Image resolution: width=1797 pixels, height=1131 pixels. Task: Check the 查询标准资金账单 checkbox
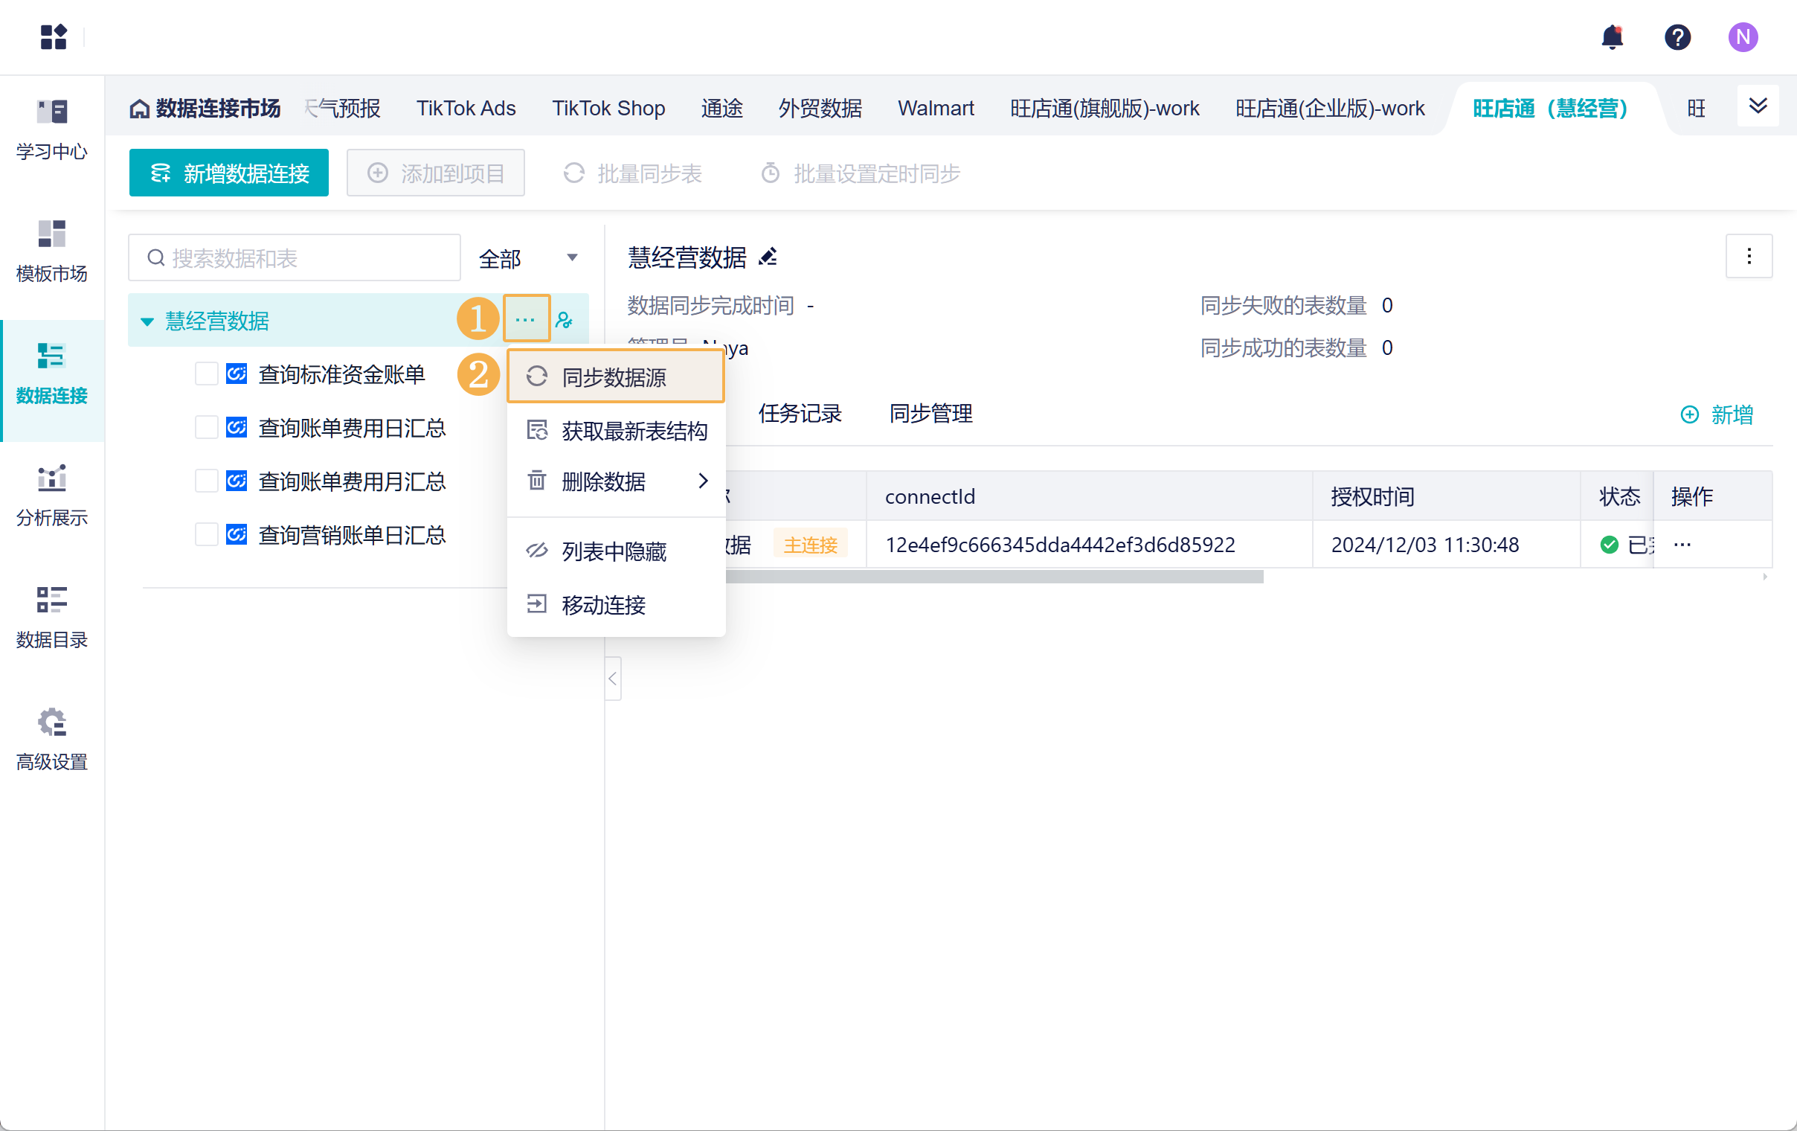[x=206, y=374]
